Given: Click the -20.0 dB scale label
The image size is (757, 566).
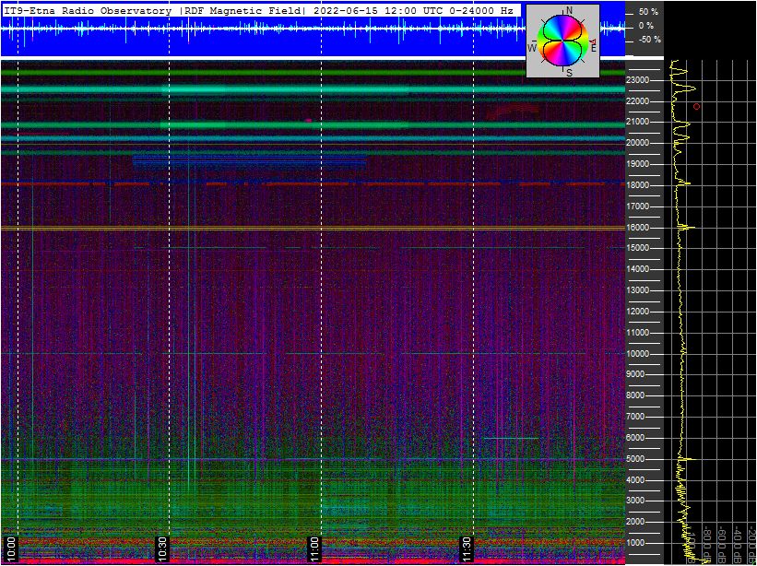Looking at the screenshot, I should point(751,544).
